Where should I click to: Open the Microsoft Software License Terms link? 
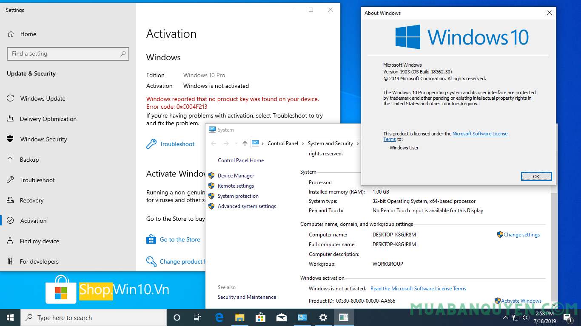tap(480, 134)
